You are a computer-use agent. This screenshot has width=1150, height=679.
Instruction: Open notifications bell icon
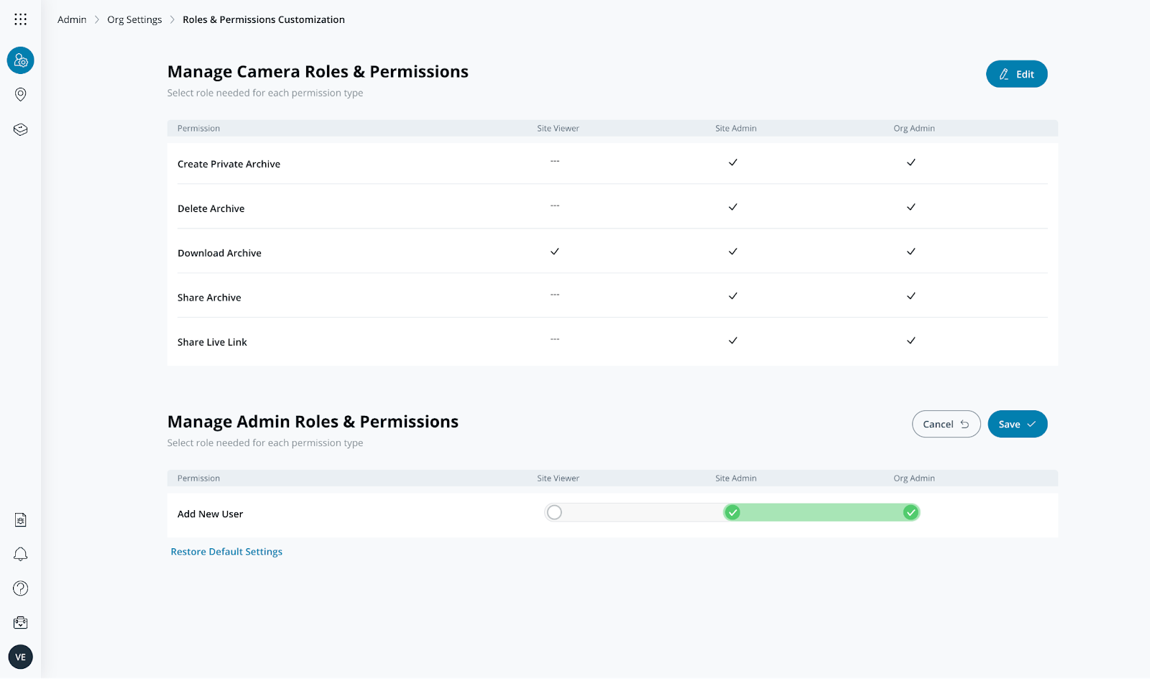click(x=20, y=554)
